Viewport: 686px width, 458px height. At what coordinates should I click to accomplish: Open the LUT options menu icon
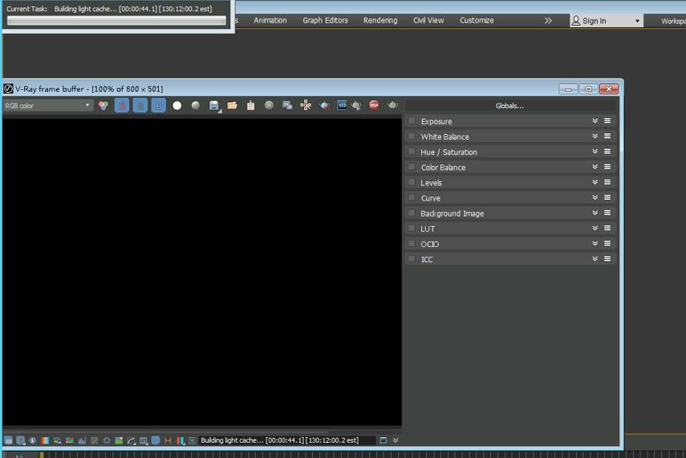coord(607,229)
